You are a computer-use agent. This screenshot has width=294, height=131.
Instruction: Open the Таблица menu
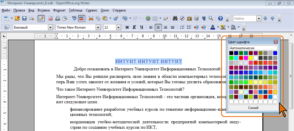click(x=76, y=10)
